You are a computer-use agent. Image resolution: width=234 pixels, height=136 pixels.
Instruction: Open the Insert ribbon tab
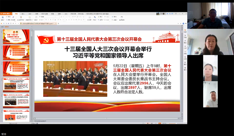[23, 14]
